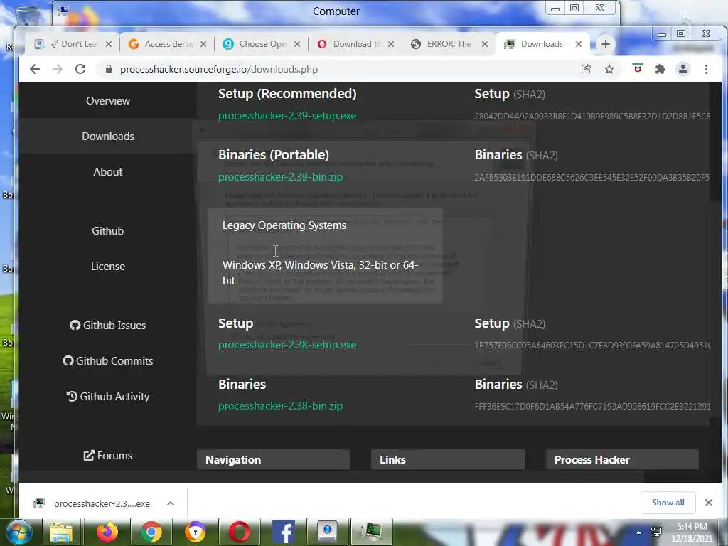
Task: Click the 2.39 Setup SHA2 hash text
Action: [592, 116]
